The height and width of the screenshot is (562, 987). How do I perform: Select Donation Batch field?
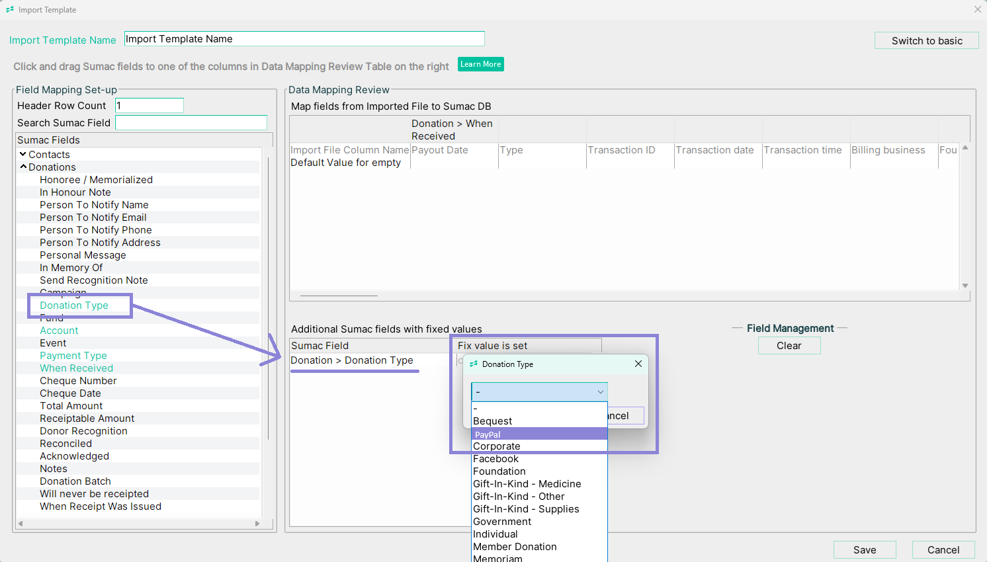(x=75, y=481)
